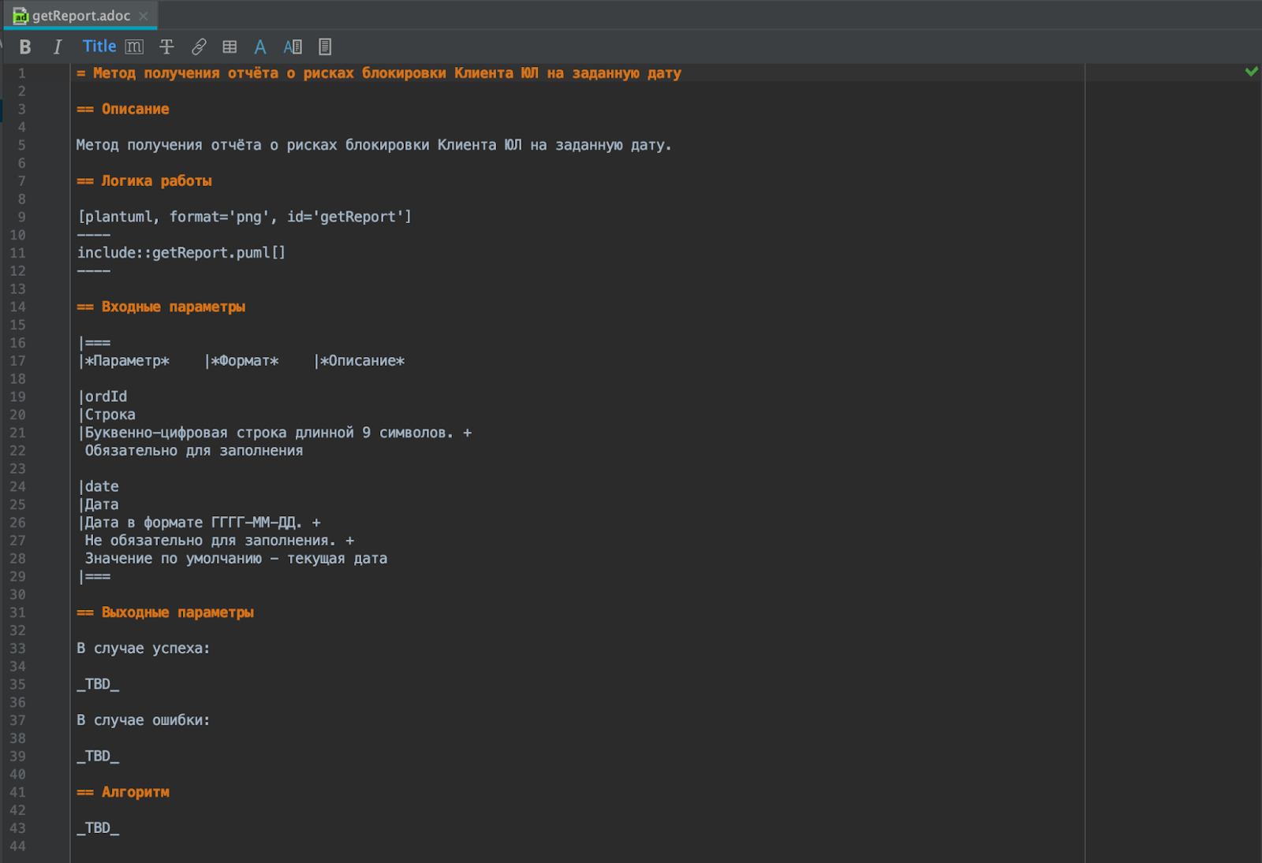Apply italic formatting with the I icon

coord(58,47)
